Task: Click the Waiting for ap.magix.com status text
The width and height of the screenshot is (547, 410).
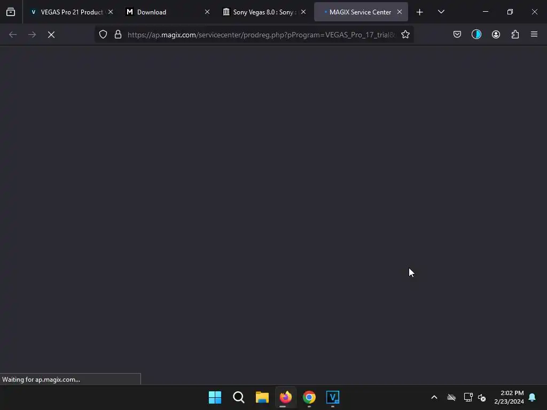Action: [41, 380]
